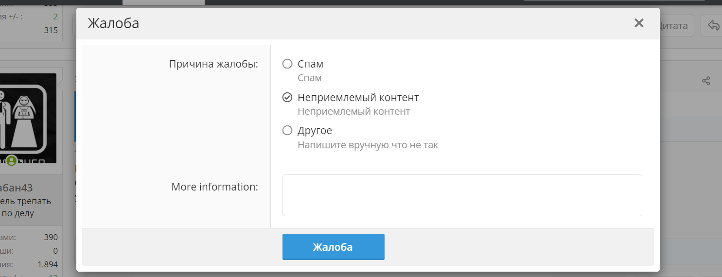Click the Спам option label text
The height and width of the screenshot is (277, 722).
coord(310,64)
